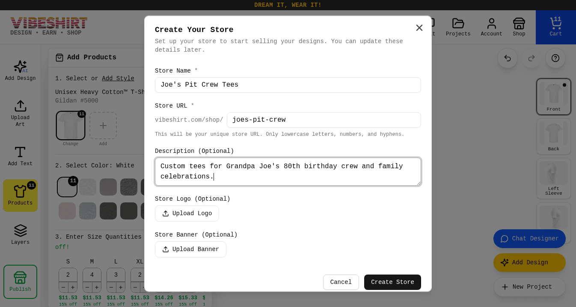Viewport: 576px width, 307px height.
Task: Click the Upload Logo arrow icon
Action: click(x=166, y=213)
